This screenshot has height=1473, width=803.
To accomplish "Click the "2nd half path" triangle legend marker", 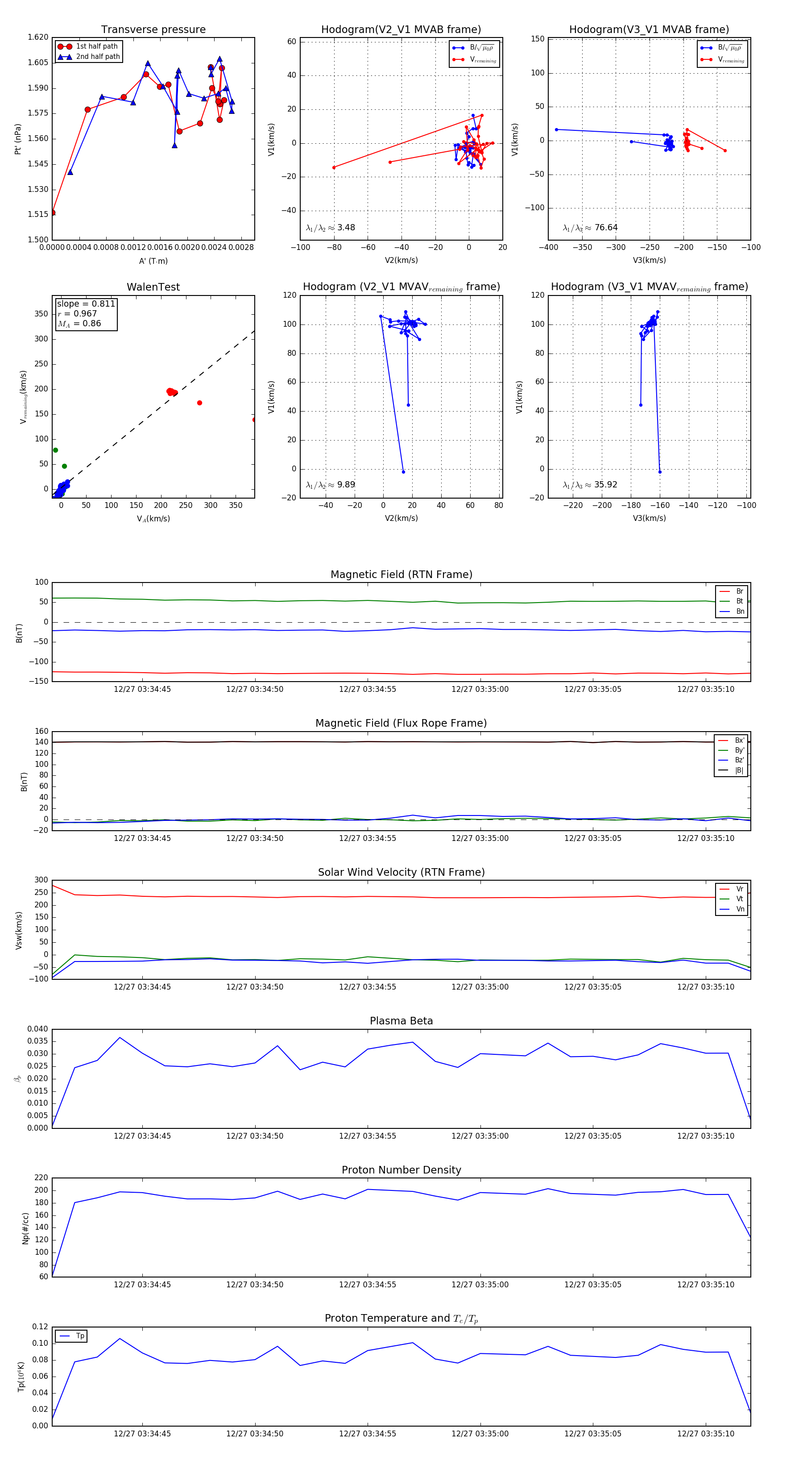I will [x=65, y=57].
